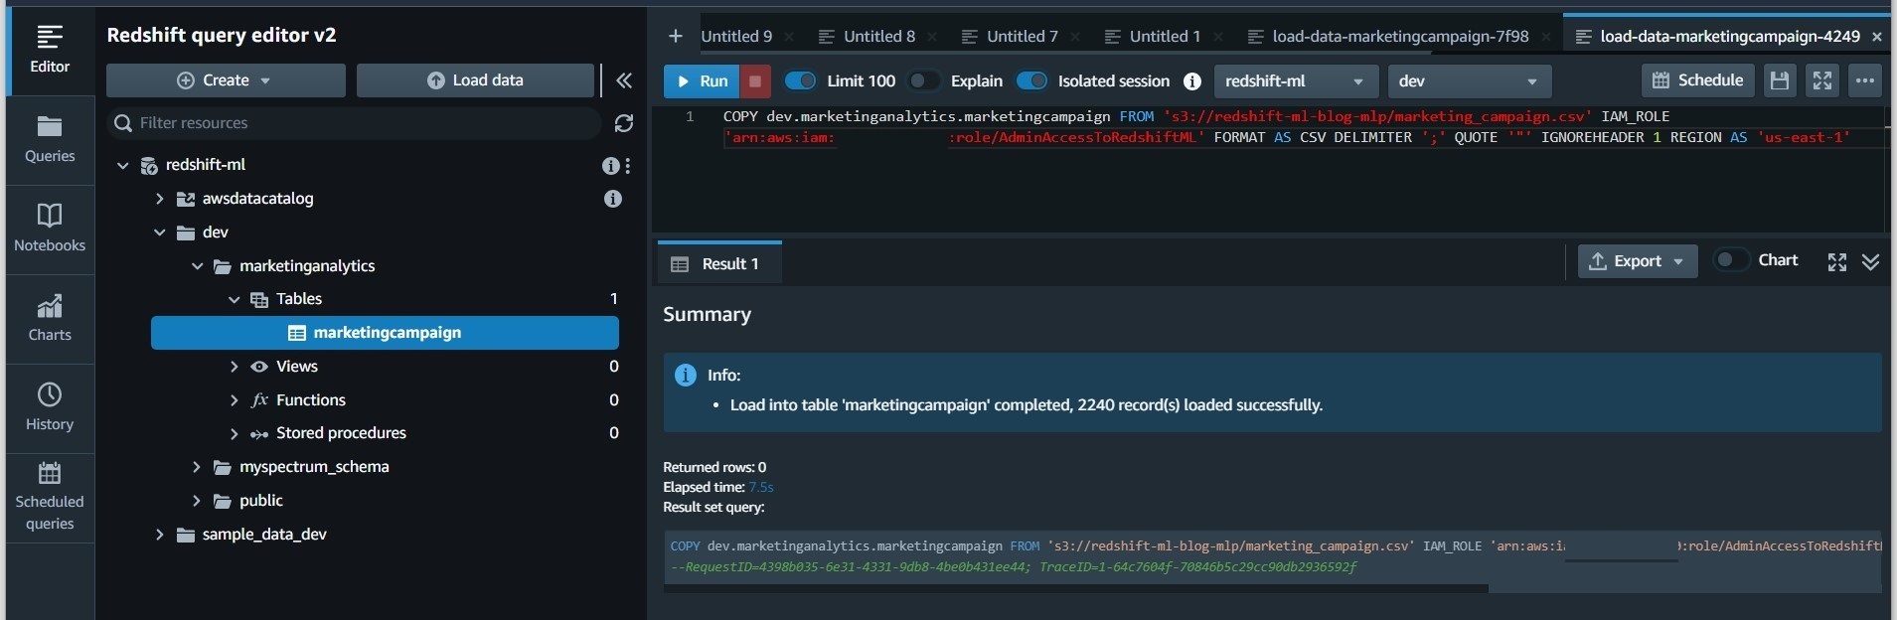The image size is (1897, 620).
Task: Expand the sample_data_dev node
Action: click(x=160, y=535)
